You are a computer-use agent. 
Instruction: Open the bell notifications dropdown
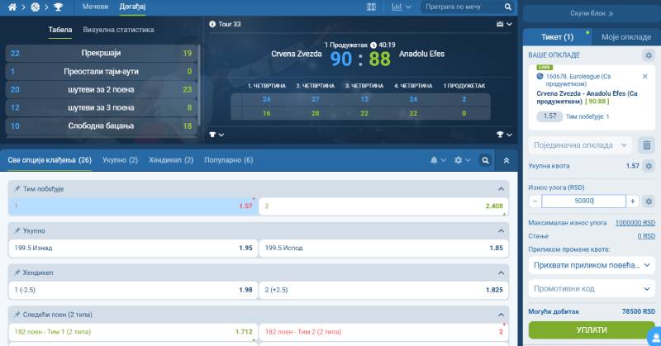point(438,160)
